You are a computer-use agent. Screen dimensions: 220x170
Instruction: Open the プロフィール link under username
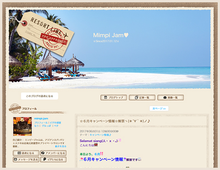pos(41,123)
